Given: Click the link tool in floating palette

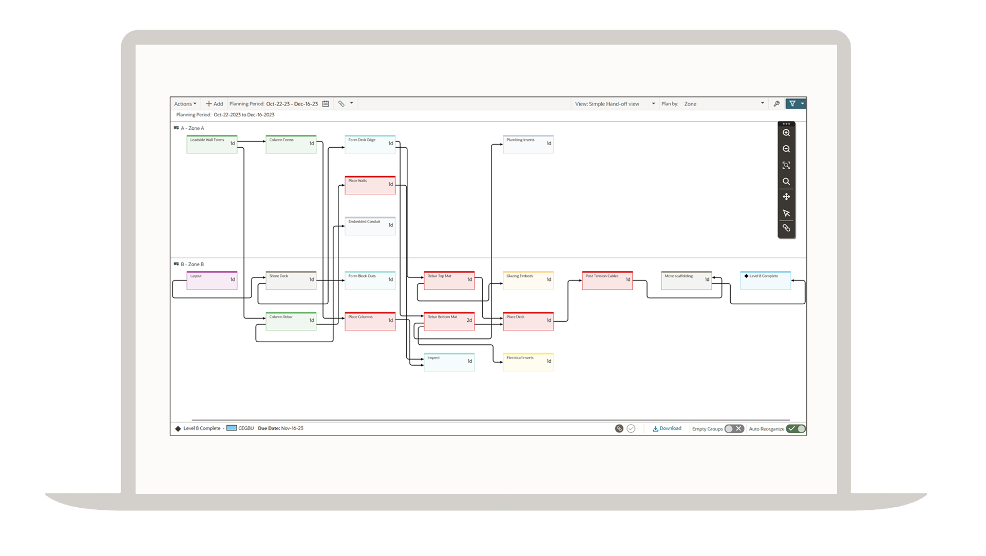Looking at the screenshot, I should click(x=786, y=228).
